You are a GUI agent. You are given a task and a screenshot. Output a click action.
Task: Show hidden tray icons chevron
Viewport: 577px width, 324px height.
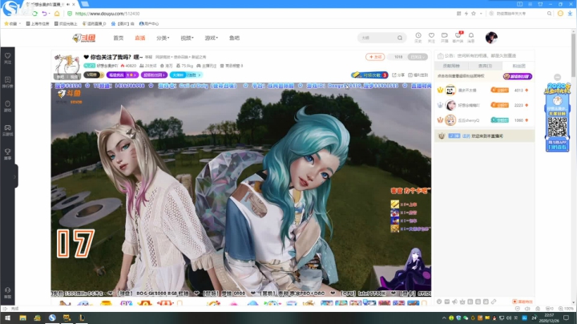tap(444, 318)
